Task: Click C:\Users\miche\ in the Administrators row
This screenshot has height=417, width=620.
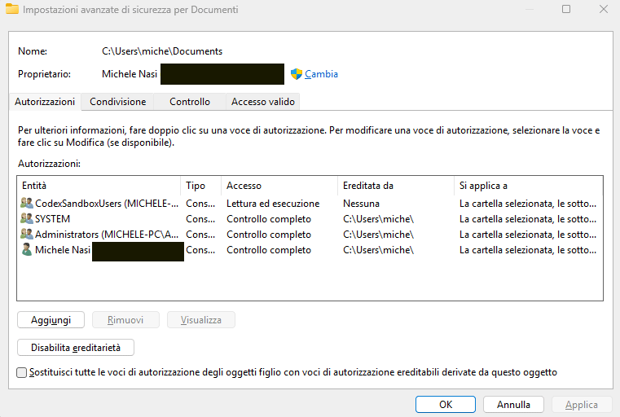Action: coord(378,234)
